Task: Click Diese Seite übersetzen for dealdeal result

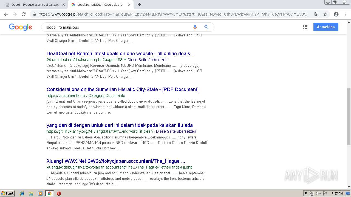Action: (148, 60)
